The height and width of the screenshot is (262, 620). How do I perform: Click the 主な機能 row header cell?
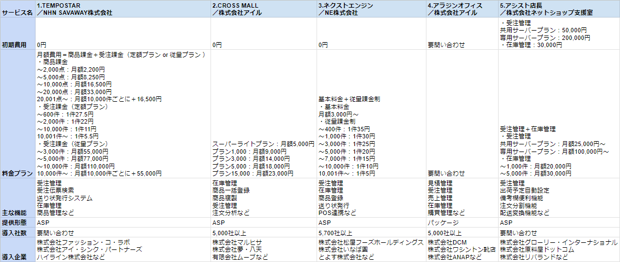tap(18, 197)
